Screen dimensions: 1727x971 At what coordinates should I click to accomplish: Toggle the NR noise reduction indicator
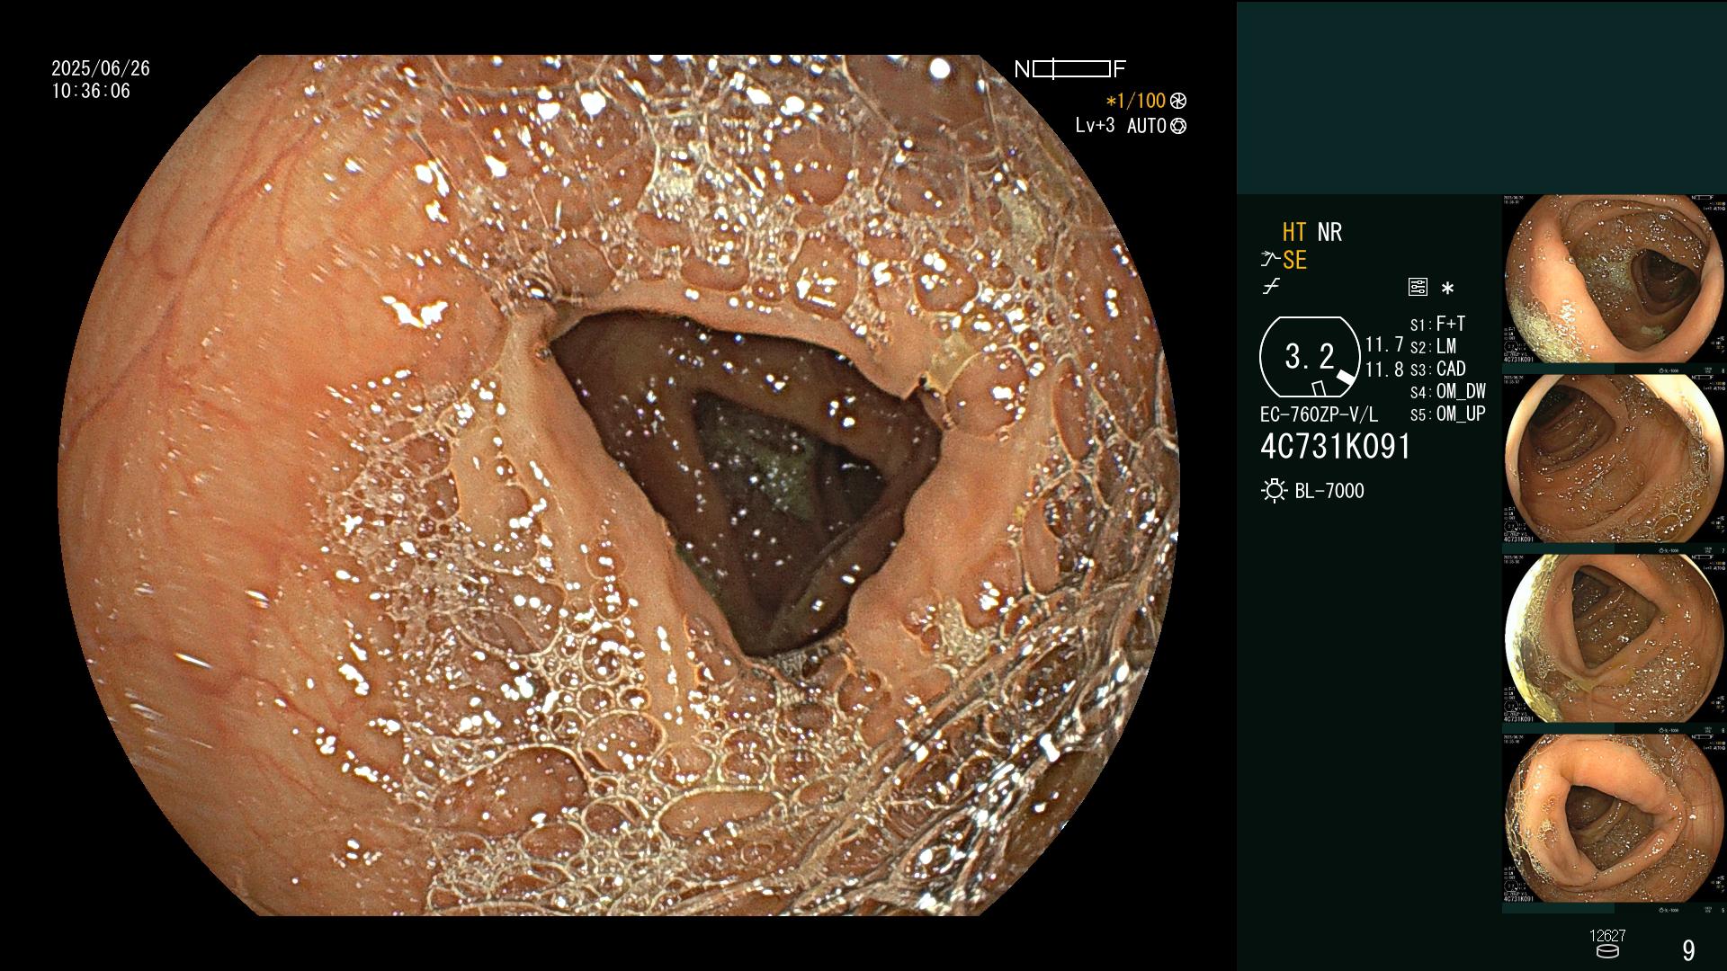point(1329,232)
